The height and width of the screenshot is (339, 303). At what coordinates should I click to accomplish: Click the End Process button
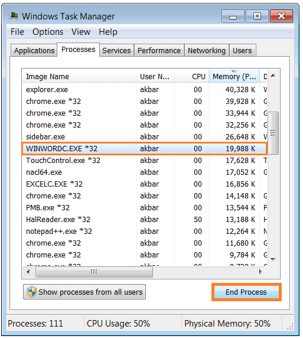coord(246,292)
